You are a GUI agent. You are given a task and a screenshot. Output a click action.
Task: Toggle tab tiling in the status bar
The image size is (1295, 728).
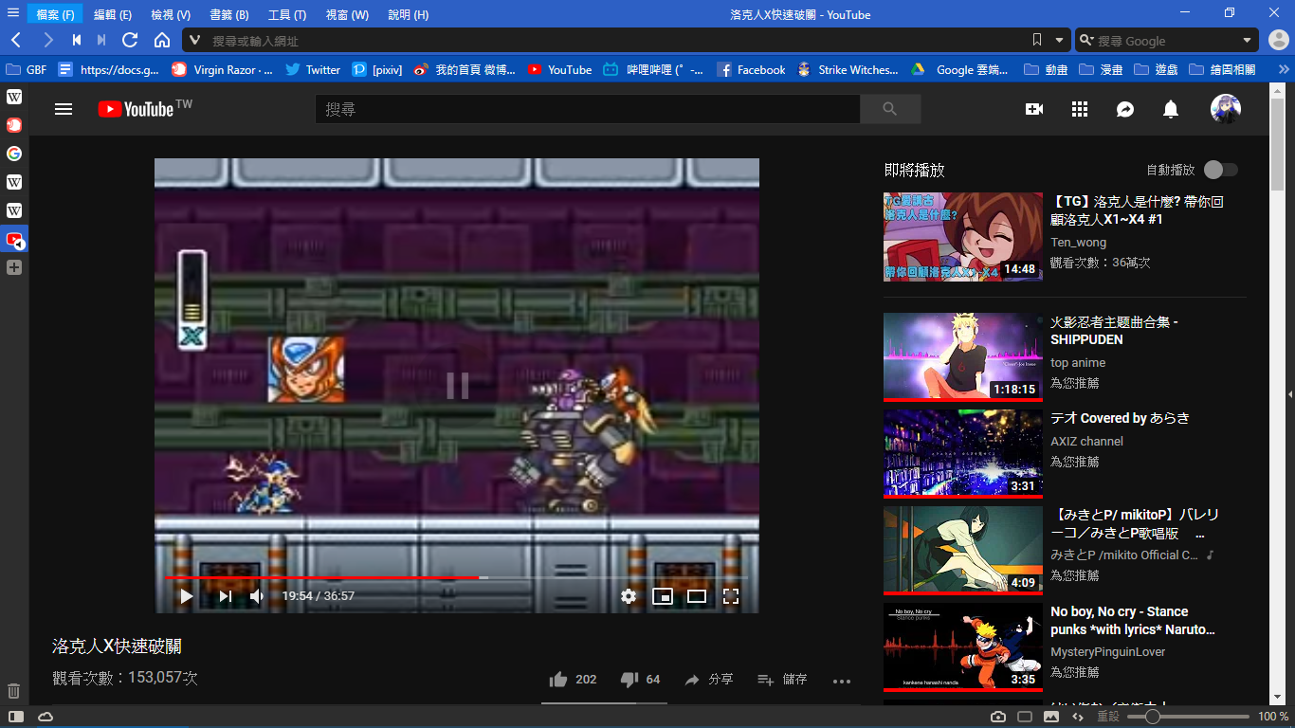1025,717
